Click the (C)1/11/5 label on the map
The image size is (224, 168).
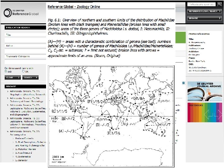[x=59, y=111]
